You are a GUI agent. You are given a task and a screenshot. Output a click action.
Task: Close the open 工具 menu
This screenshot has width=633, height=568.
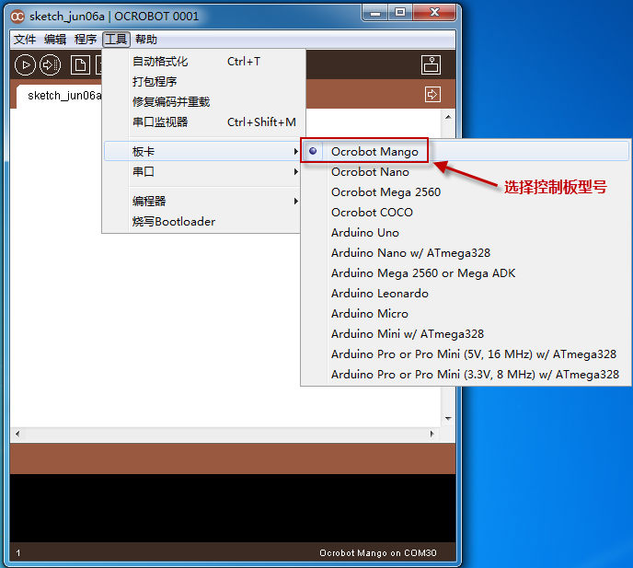pyautogui.click(x=116, y=40)
